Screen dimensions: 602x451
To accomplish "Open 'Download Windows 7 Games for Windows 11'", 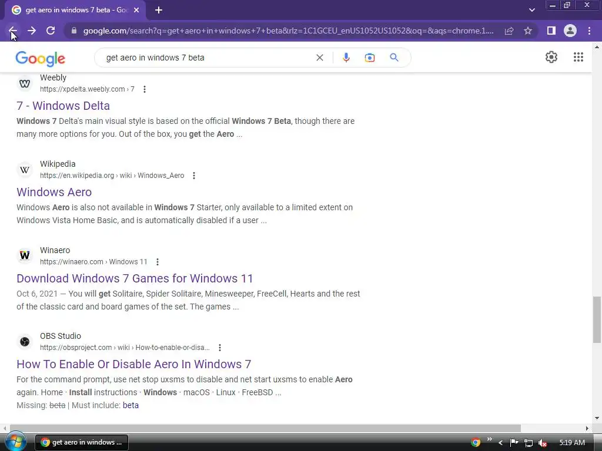I will point(135,278).
